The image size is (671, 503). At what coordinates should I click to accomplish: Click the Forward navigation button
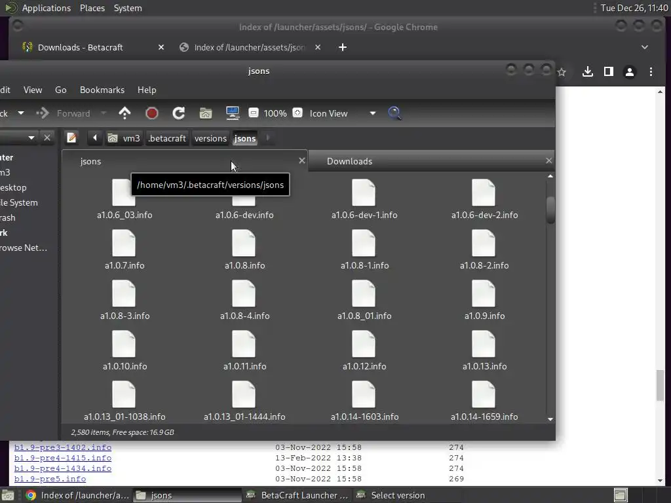64,113
